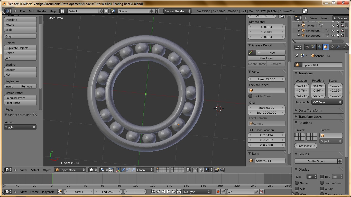351x197 pixels.
Task: Open the timeline Playback menu
Action: tap(48, 192)
